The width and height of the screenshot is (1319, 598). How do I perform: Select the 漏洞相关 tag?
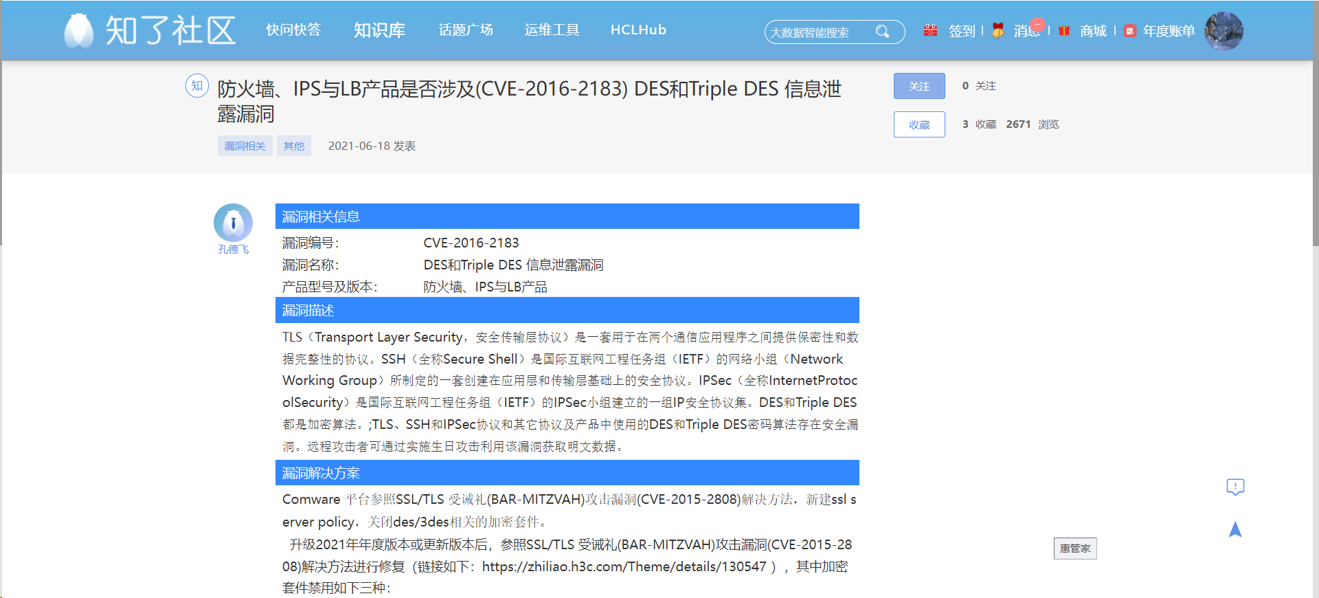coord(245,146)
